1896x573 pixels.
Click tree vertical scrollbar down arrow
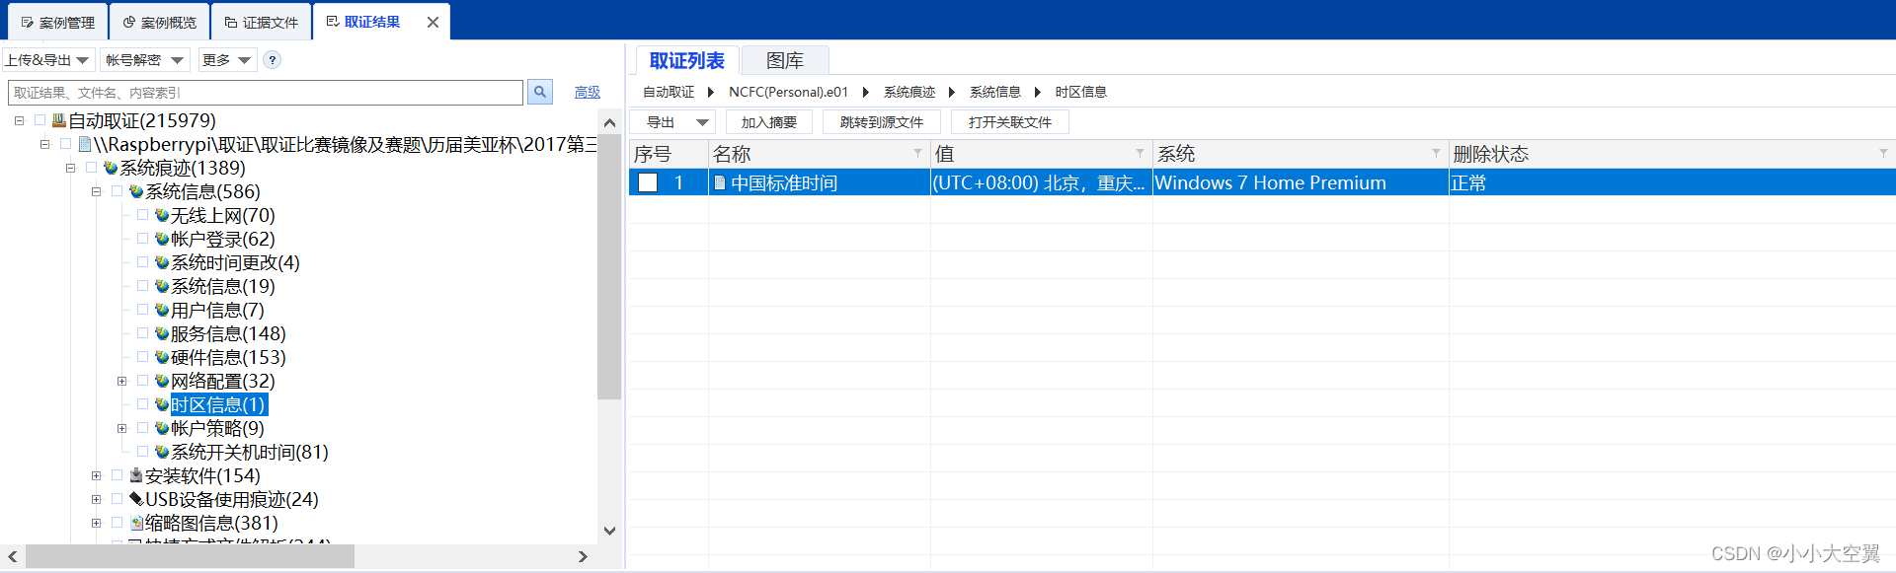point(609,531)
